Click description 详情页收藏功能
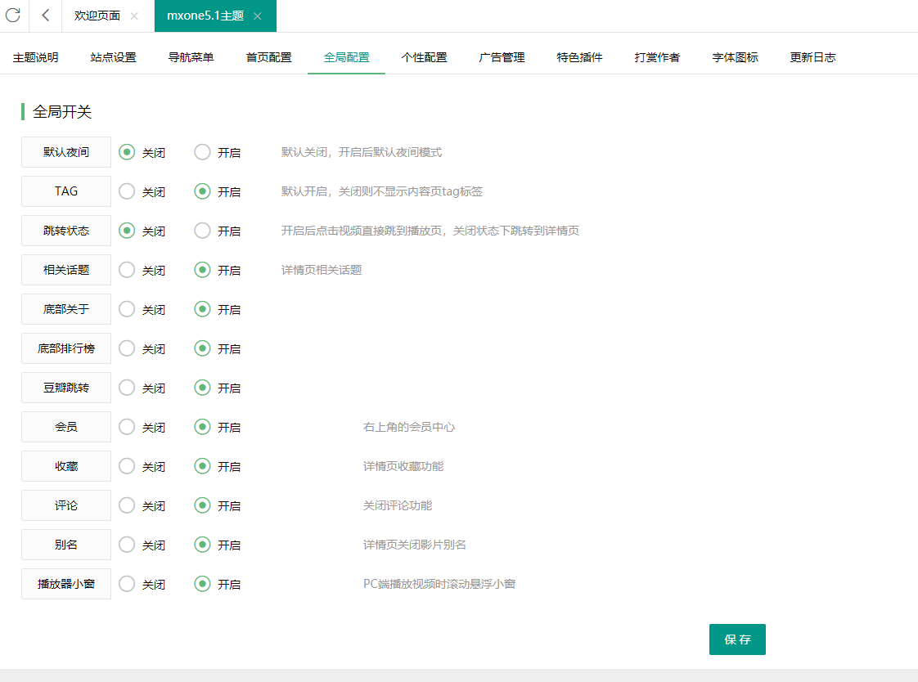The height and width of the screenshot is (682, 918). [403, 466]
